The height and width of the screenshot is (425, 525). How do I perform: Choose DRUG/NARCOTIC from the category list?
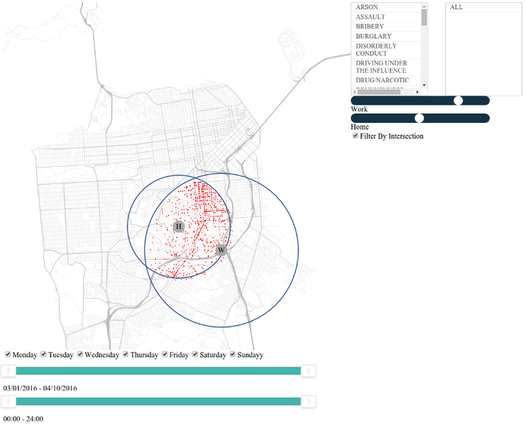[x=386, y=80]
